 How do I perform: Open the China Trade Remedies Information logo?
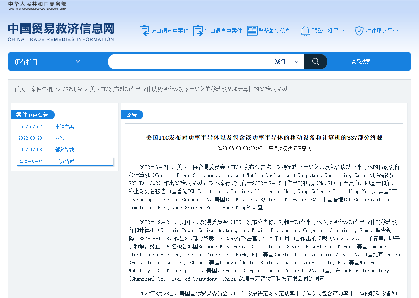tap(61, 32)
